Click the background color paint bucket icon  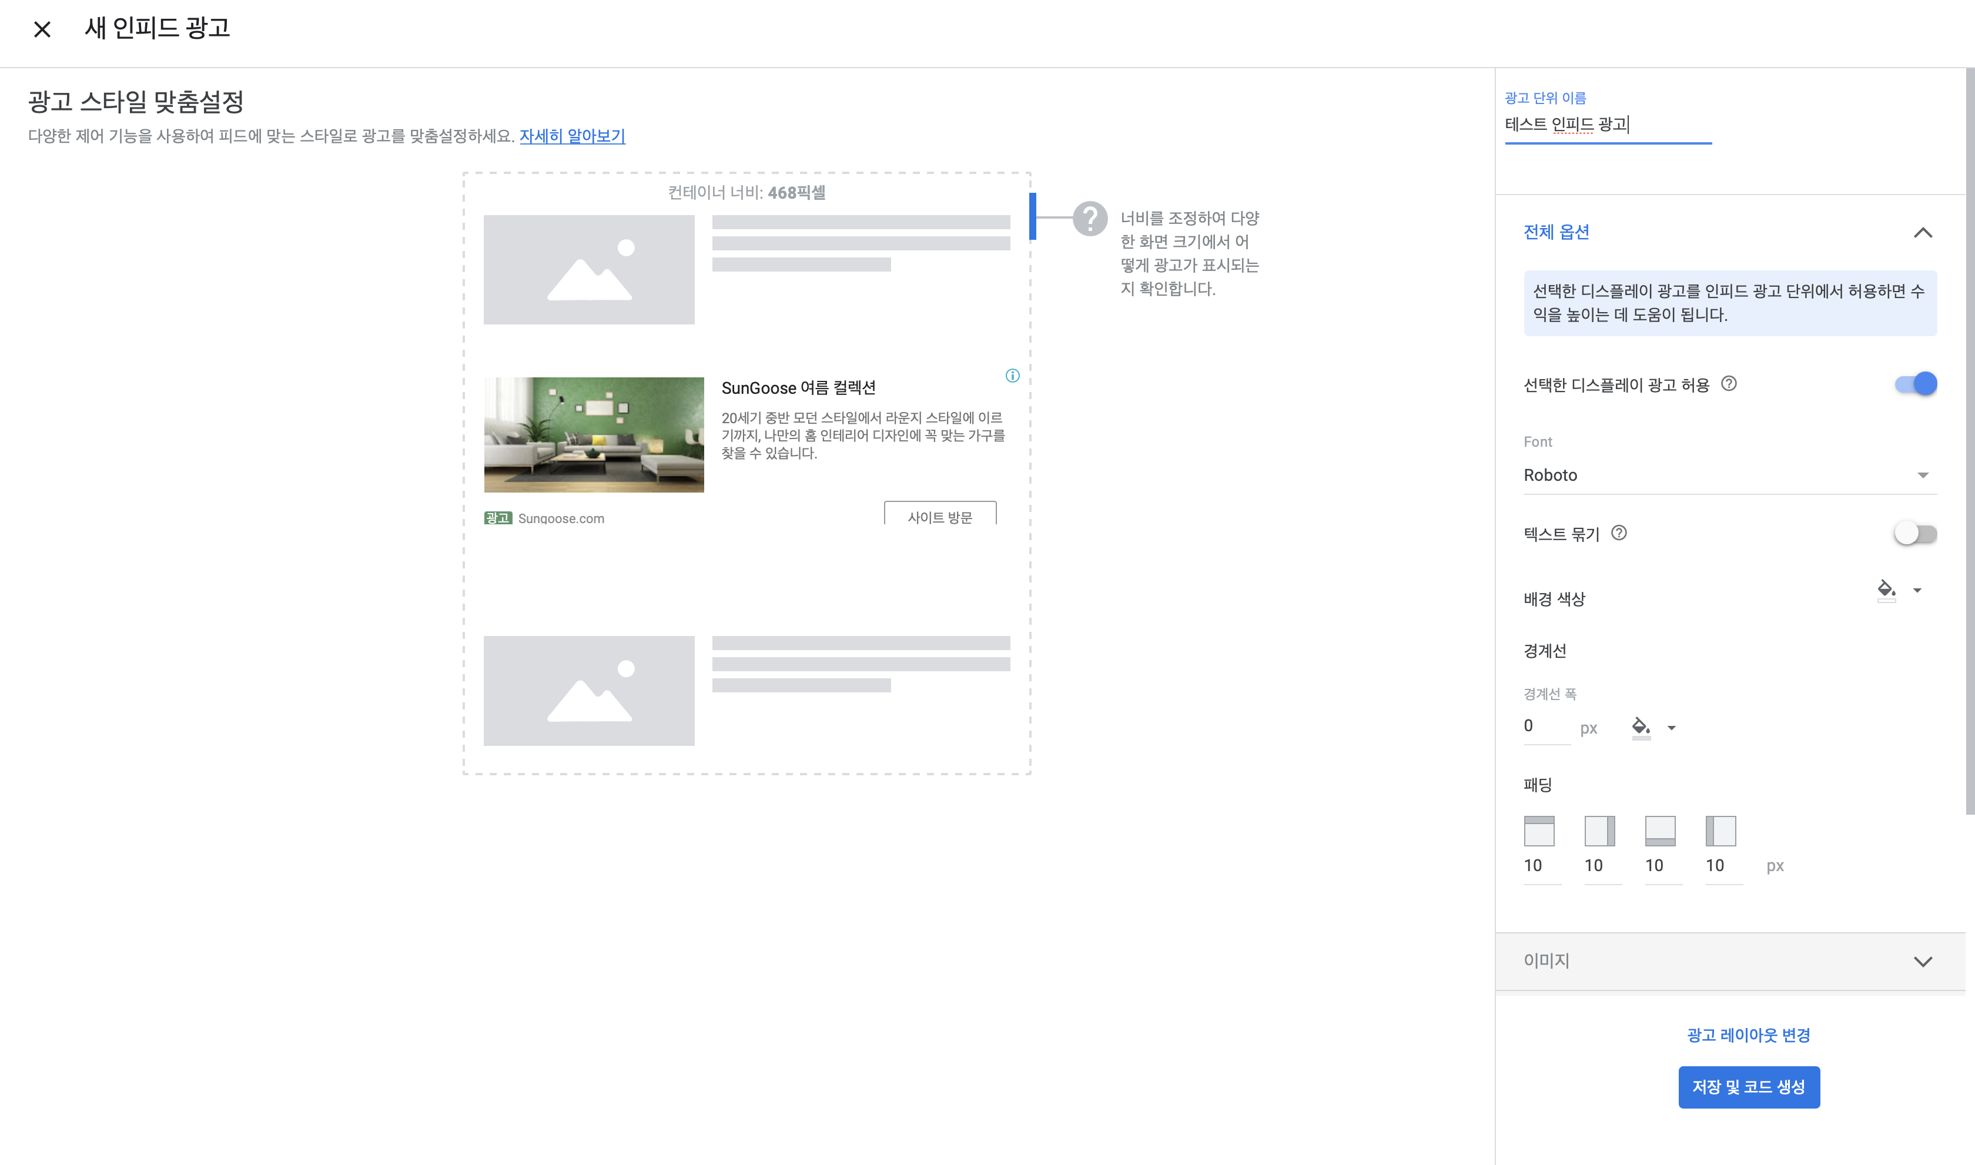point(1886,590)
